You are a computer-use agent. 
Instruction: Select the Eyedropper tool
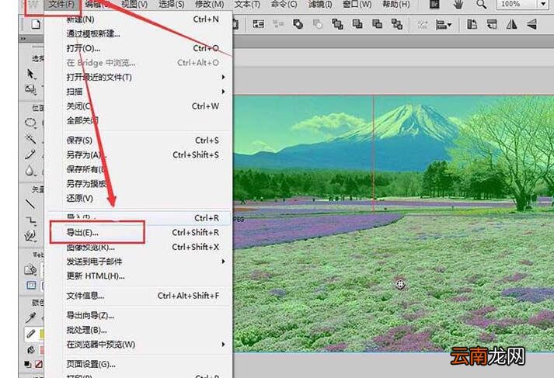tap(31, 317)
